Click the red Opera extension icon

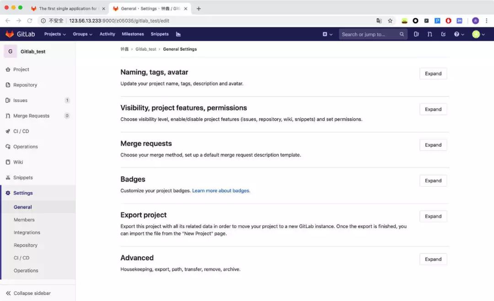(x=448, y=21)
